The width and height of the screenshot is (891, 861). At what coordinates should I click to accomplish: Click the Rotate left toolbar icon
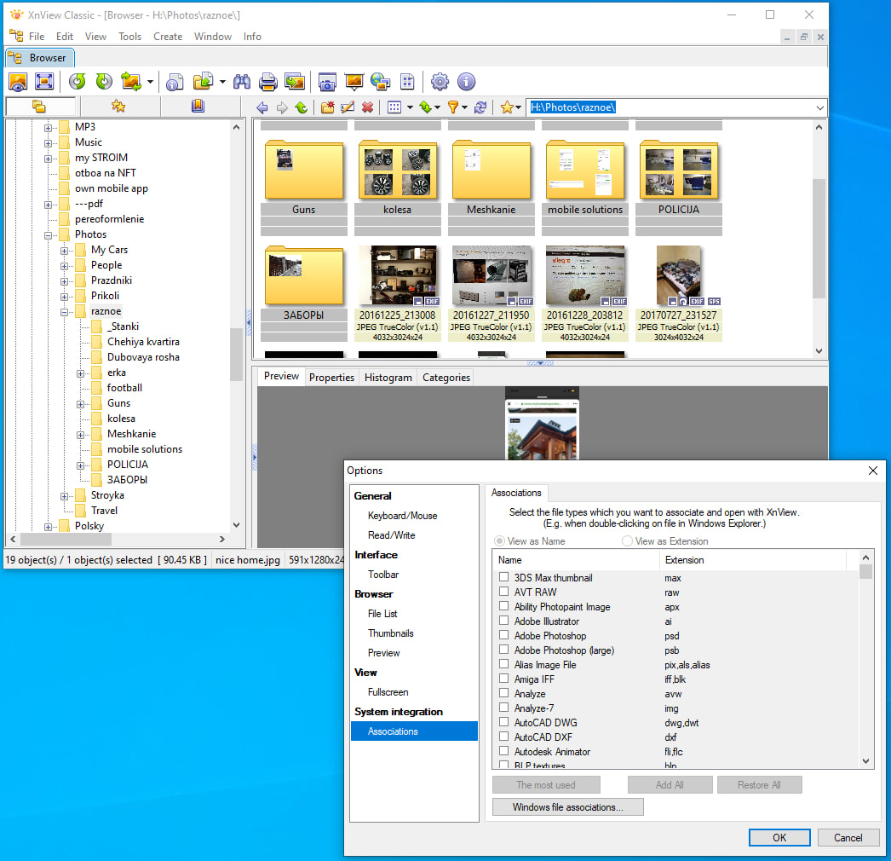[x=78, y=82]
